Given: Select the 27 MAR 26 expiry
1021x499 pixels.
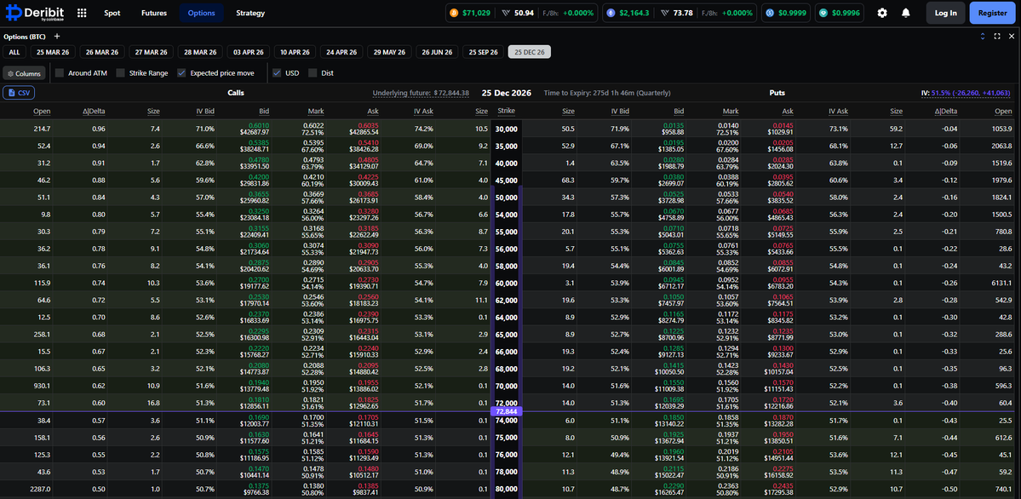Looking at the screenshot, I should (151, 52).
